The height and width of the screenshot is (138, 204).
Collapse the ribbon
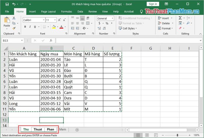(201, 34)
